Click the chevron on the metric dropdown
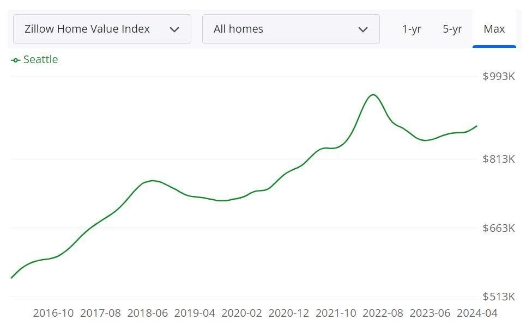This screenshot has height=326, width=532. [175, 29]
